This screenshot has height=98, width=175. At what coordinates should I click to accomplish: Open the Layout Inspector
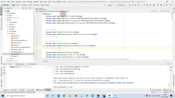156,90
